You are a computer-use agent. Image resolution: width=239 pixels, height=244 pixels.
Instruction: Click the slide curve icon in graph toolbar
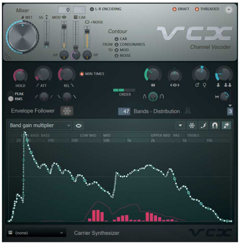[x=203, y=125]
